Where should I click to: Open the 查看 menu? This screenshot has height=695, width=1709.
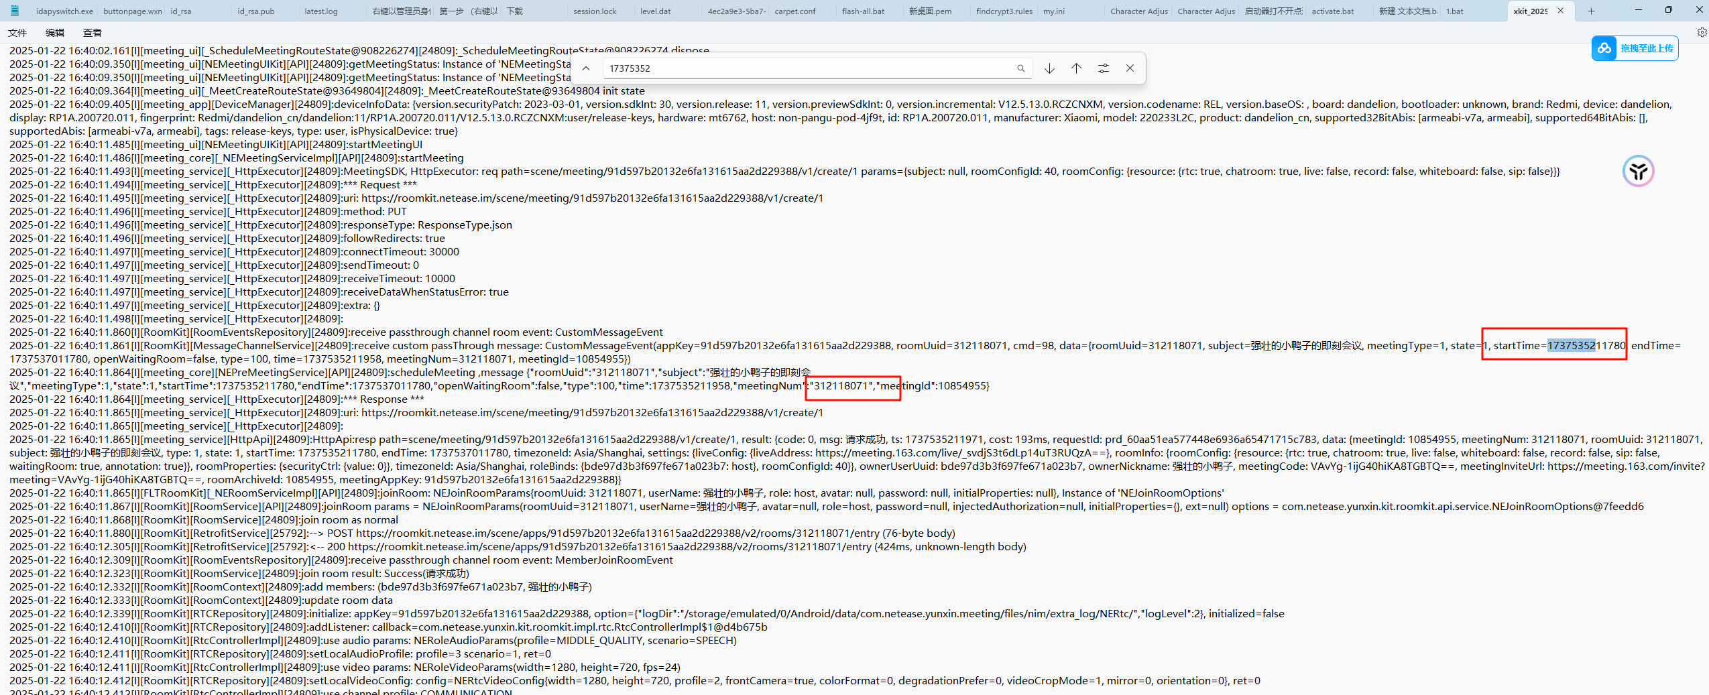point(93,33)
